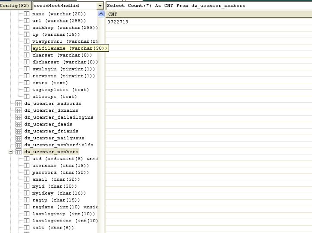Select the authkey (varchar(255)) column
The width and height of the screenshot is (312, 233).
(x=65, y=28)
